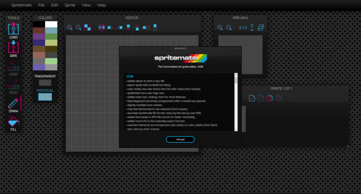Pick the dark red palette swatch
361x194 pixels.
point(39,30)
